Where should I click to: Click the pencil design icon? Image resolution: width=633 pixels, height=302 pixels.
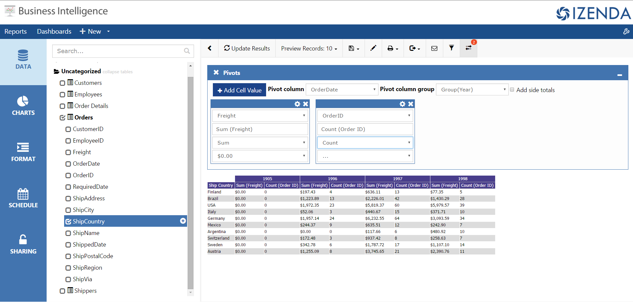tap(373, 48)
